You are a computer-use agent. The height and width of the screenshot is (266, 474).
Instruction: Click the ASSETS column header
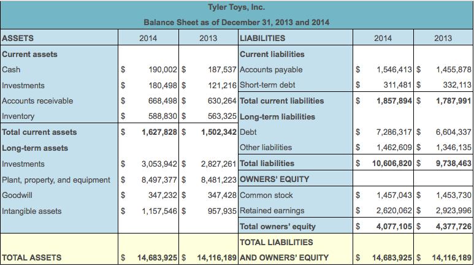pos(18,39)
